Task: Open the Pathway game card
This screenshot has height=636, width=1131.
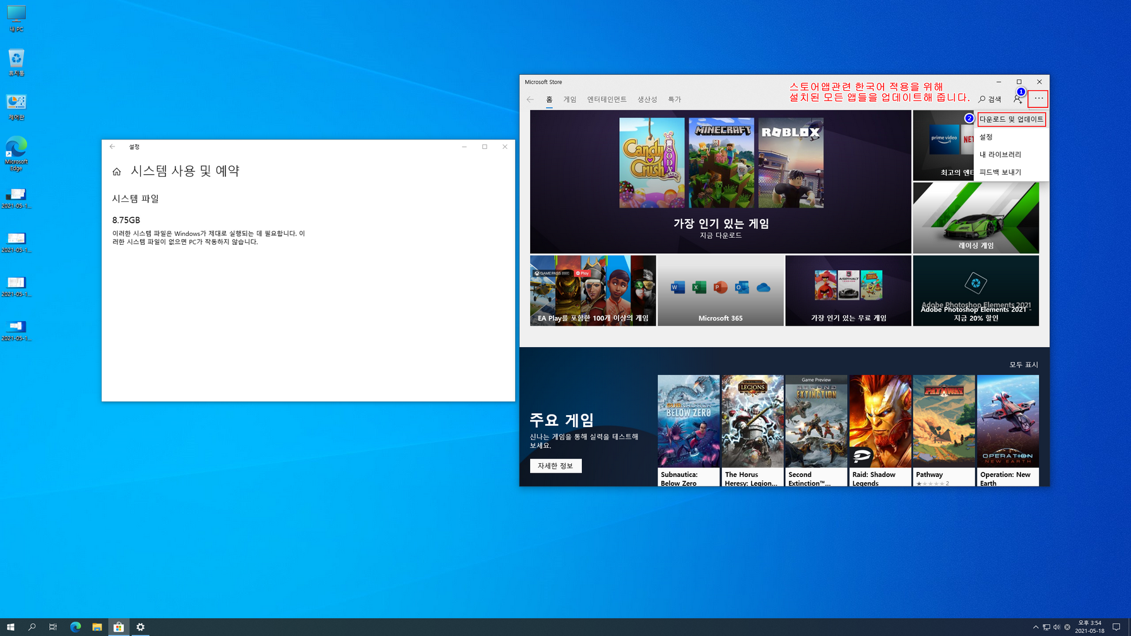Action: pos(944,430)
